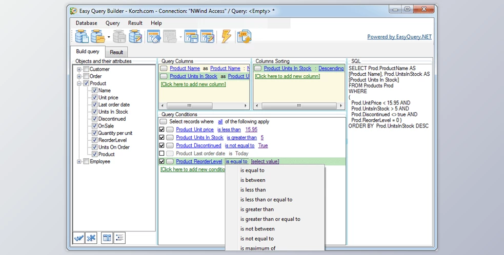Choose 'is greater than or equal to'
Image resolution: width=504 pixels, height=255 pixels.
point(270,219)
